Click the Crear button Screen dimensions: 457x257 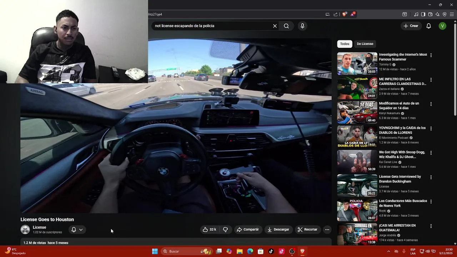411,26
